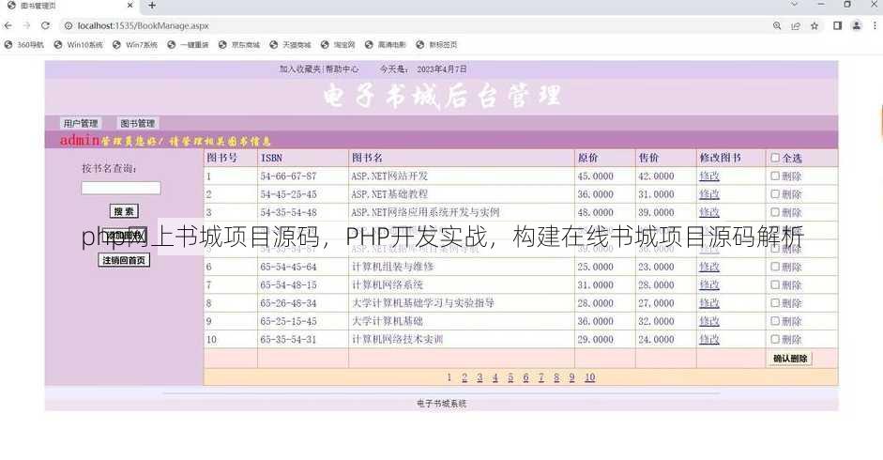Open the profile avatar menu
This screenshot has height=460, width=883.
click(x=857, y=25)
